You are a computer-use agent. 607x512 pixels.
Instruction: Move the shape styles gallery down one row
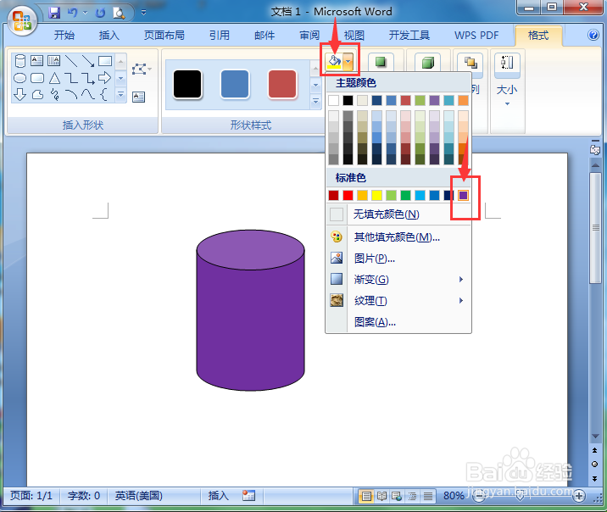point(315,85)
